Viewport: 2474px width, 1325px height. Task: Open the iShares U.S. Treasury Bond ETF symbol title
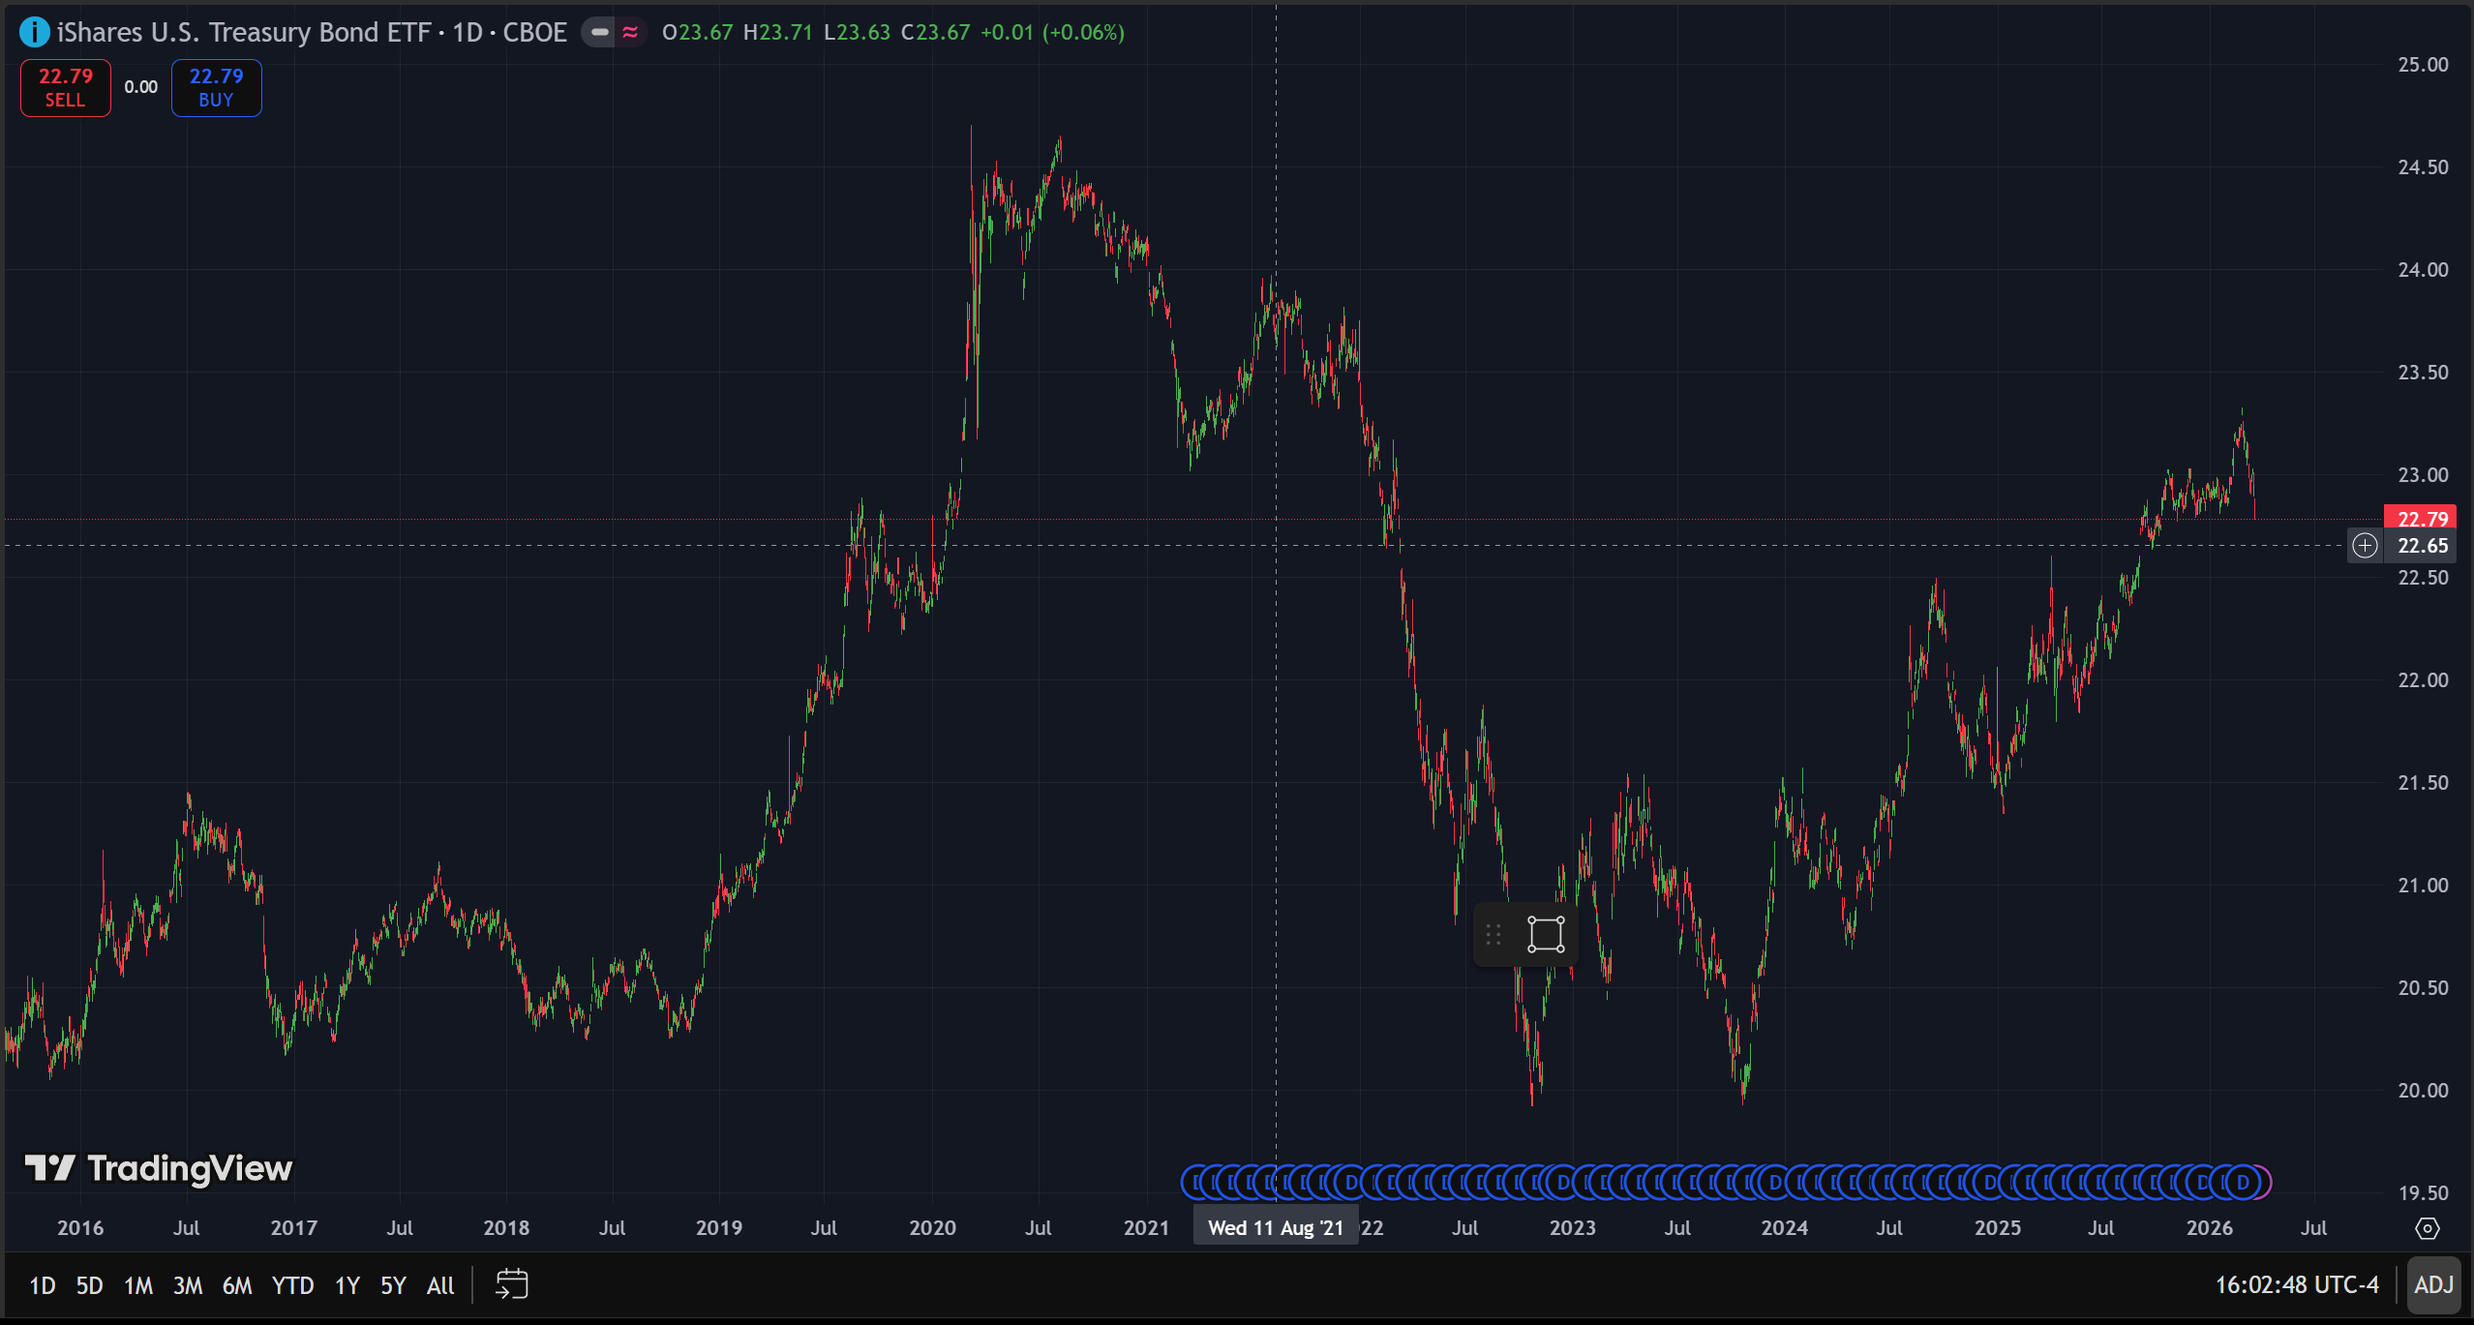[x=243, y=32]
